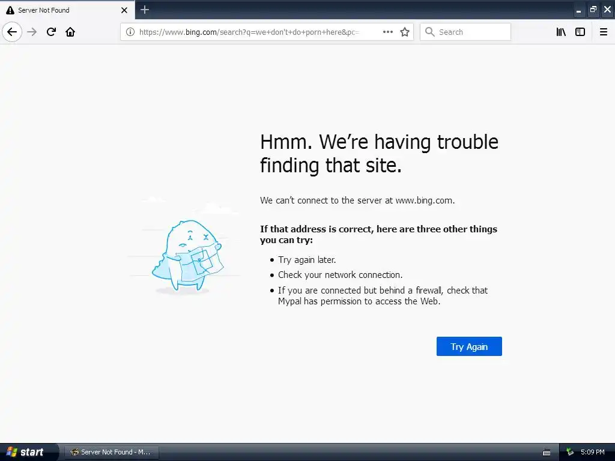The height and width of the screenshot is (461, 615).
Task: Open the Library bookshelf icon
Action: point(561,32)
